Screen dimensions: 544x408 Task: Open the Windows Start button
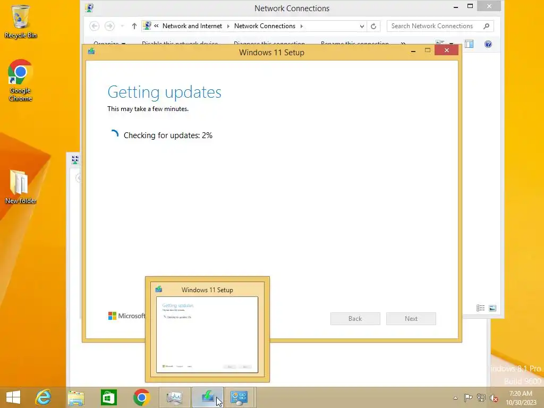[x=13, y=397]
